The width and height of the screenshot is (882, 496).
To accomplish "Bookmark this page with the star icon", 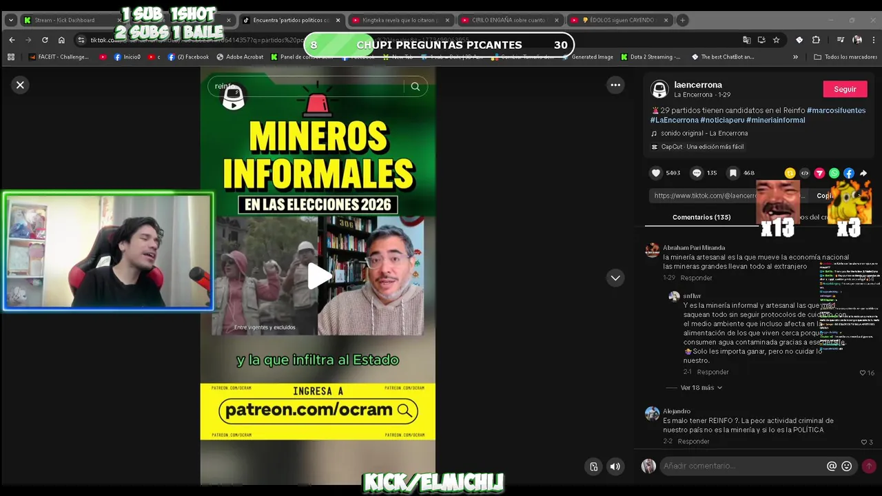I will tap(776, 40).
